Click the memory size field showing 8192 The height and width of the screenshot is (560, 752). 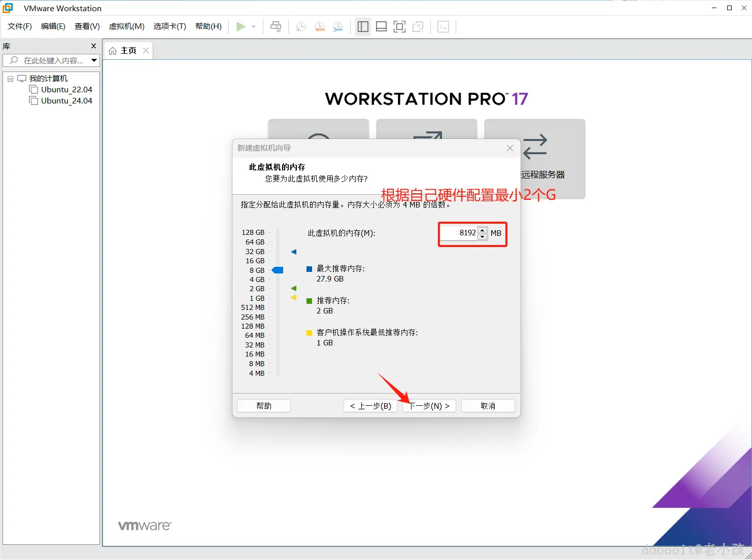click(x=459, y=233)
